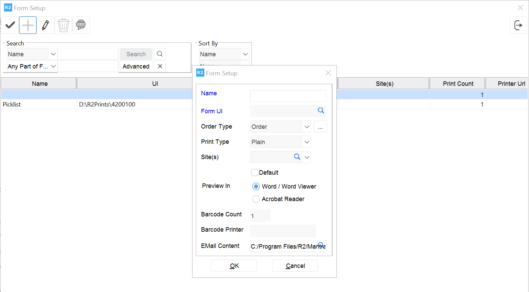Select the Word / Word Viewer preview option
Image resolution: width=529 pixels, height=292 pixels.
click(x=256, y=186)
